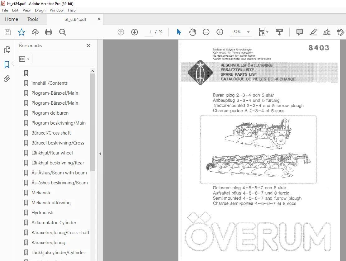Open the Innehåll/Contents bookmark
The width and height of the screenshot is (346, 261).
pos(50,83)
